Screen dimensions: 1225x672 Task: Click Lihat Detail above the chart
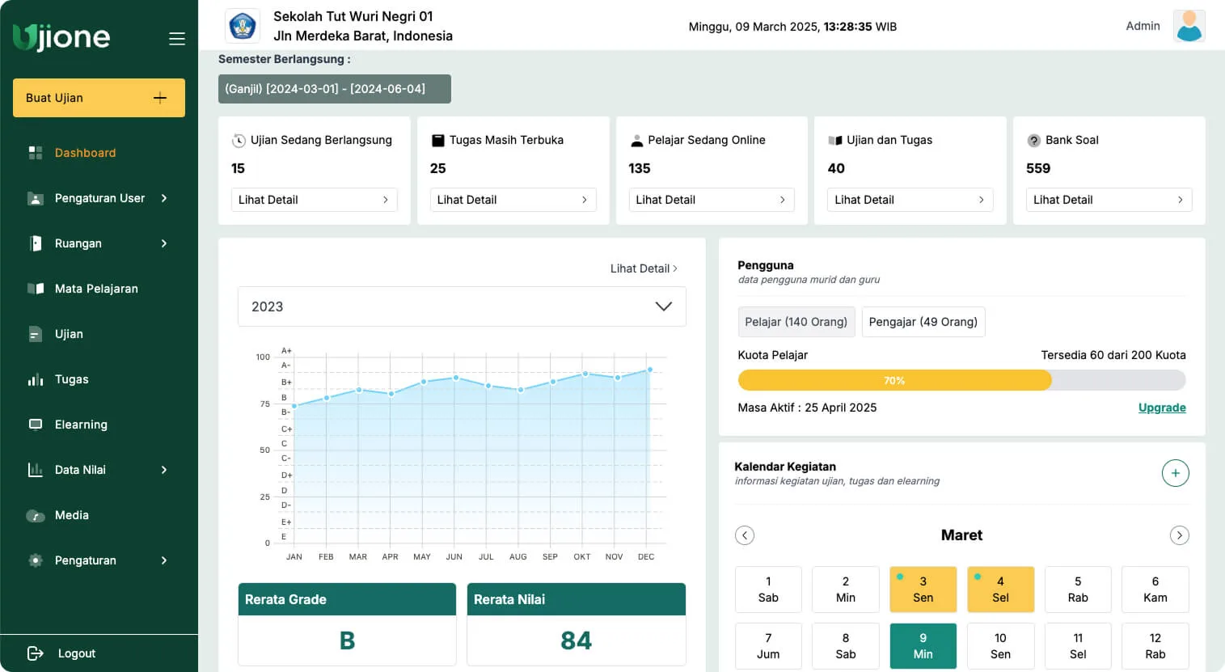click(x=644, y=268)
